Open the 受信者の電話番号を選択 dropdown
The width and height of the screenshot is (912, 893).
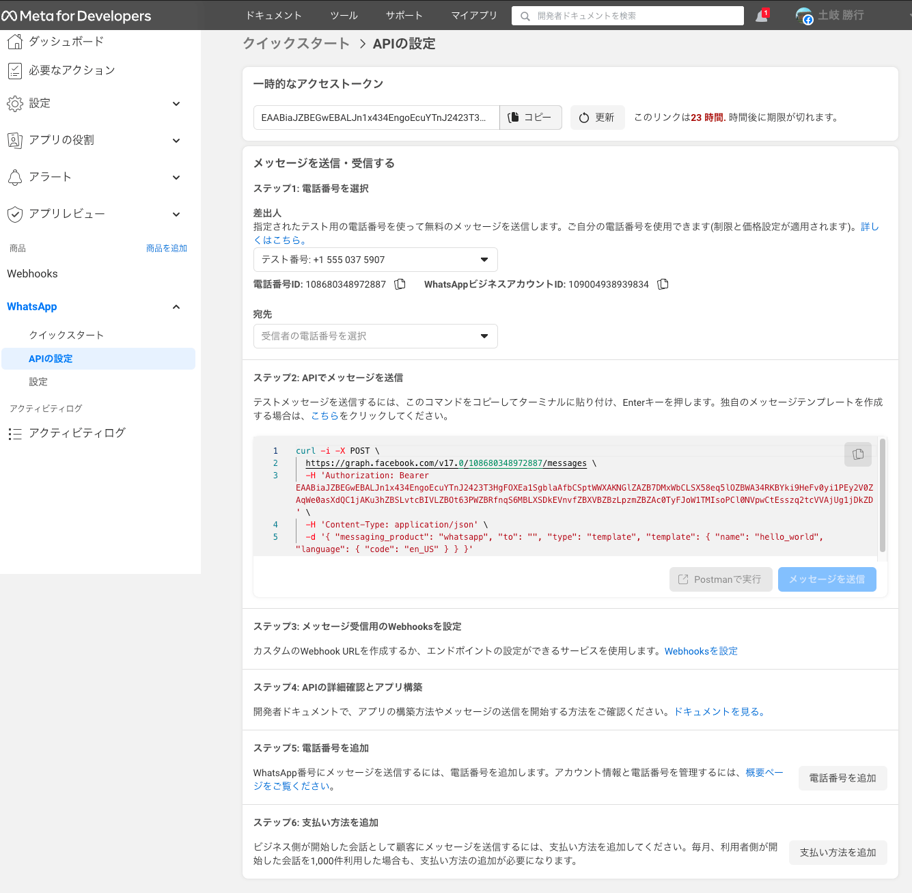click(x=375, y=336)
